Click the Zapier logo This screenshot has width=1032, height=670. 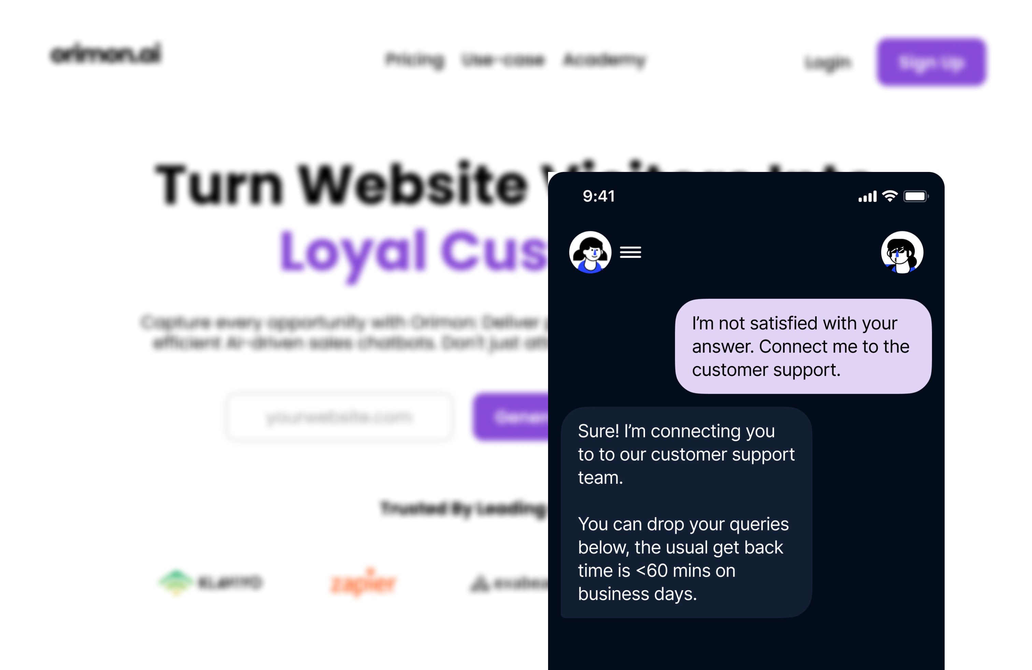(363, 583)
